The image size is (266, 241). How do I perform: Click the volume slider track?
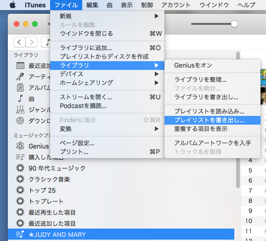point(211,24)
